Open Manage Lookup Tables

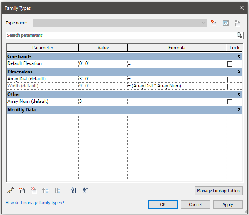218,191
